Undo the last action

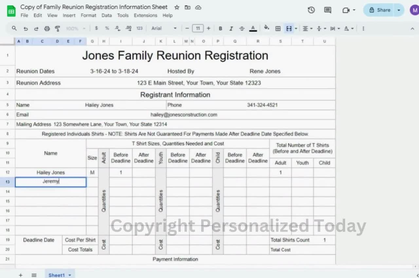(x=26, y=28)
